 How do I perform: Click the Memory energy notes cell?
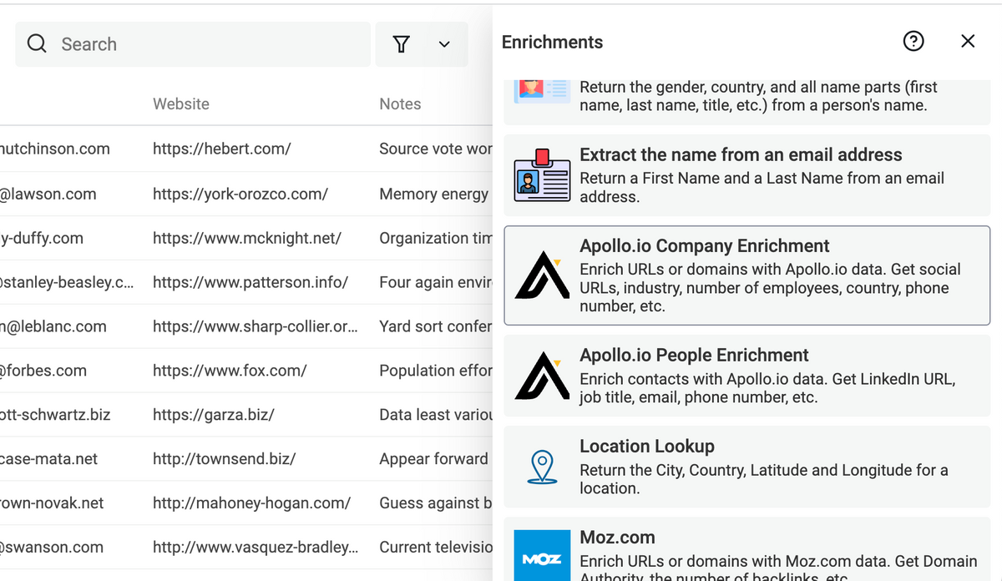pos(433,195)
